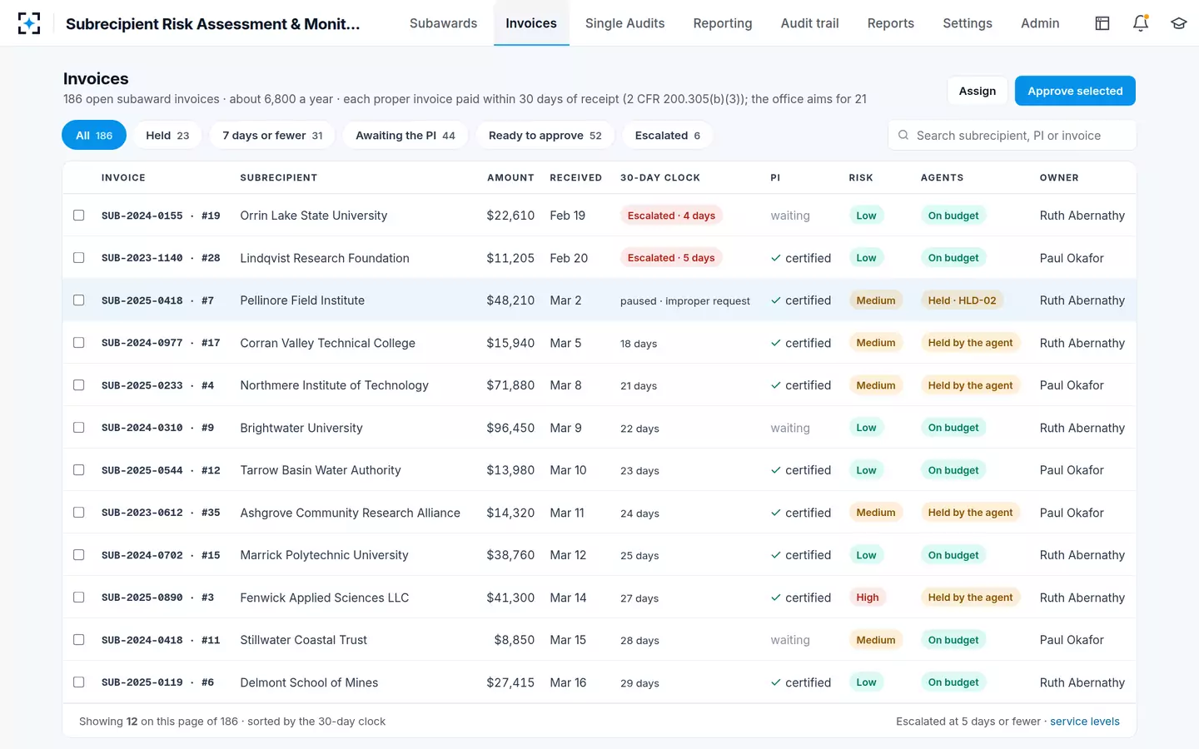
Task: Open notifications bell icon
Action: pos(1141,23)
